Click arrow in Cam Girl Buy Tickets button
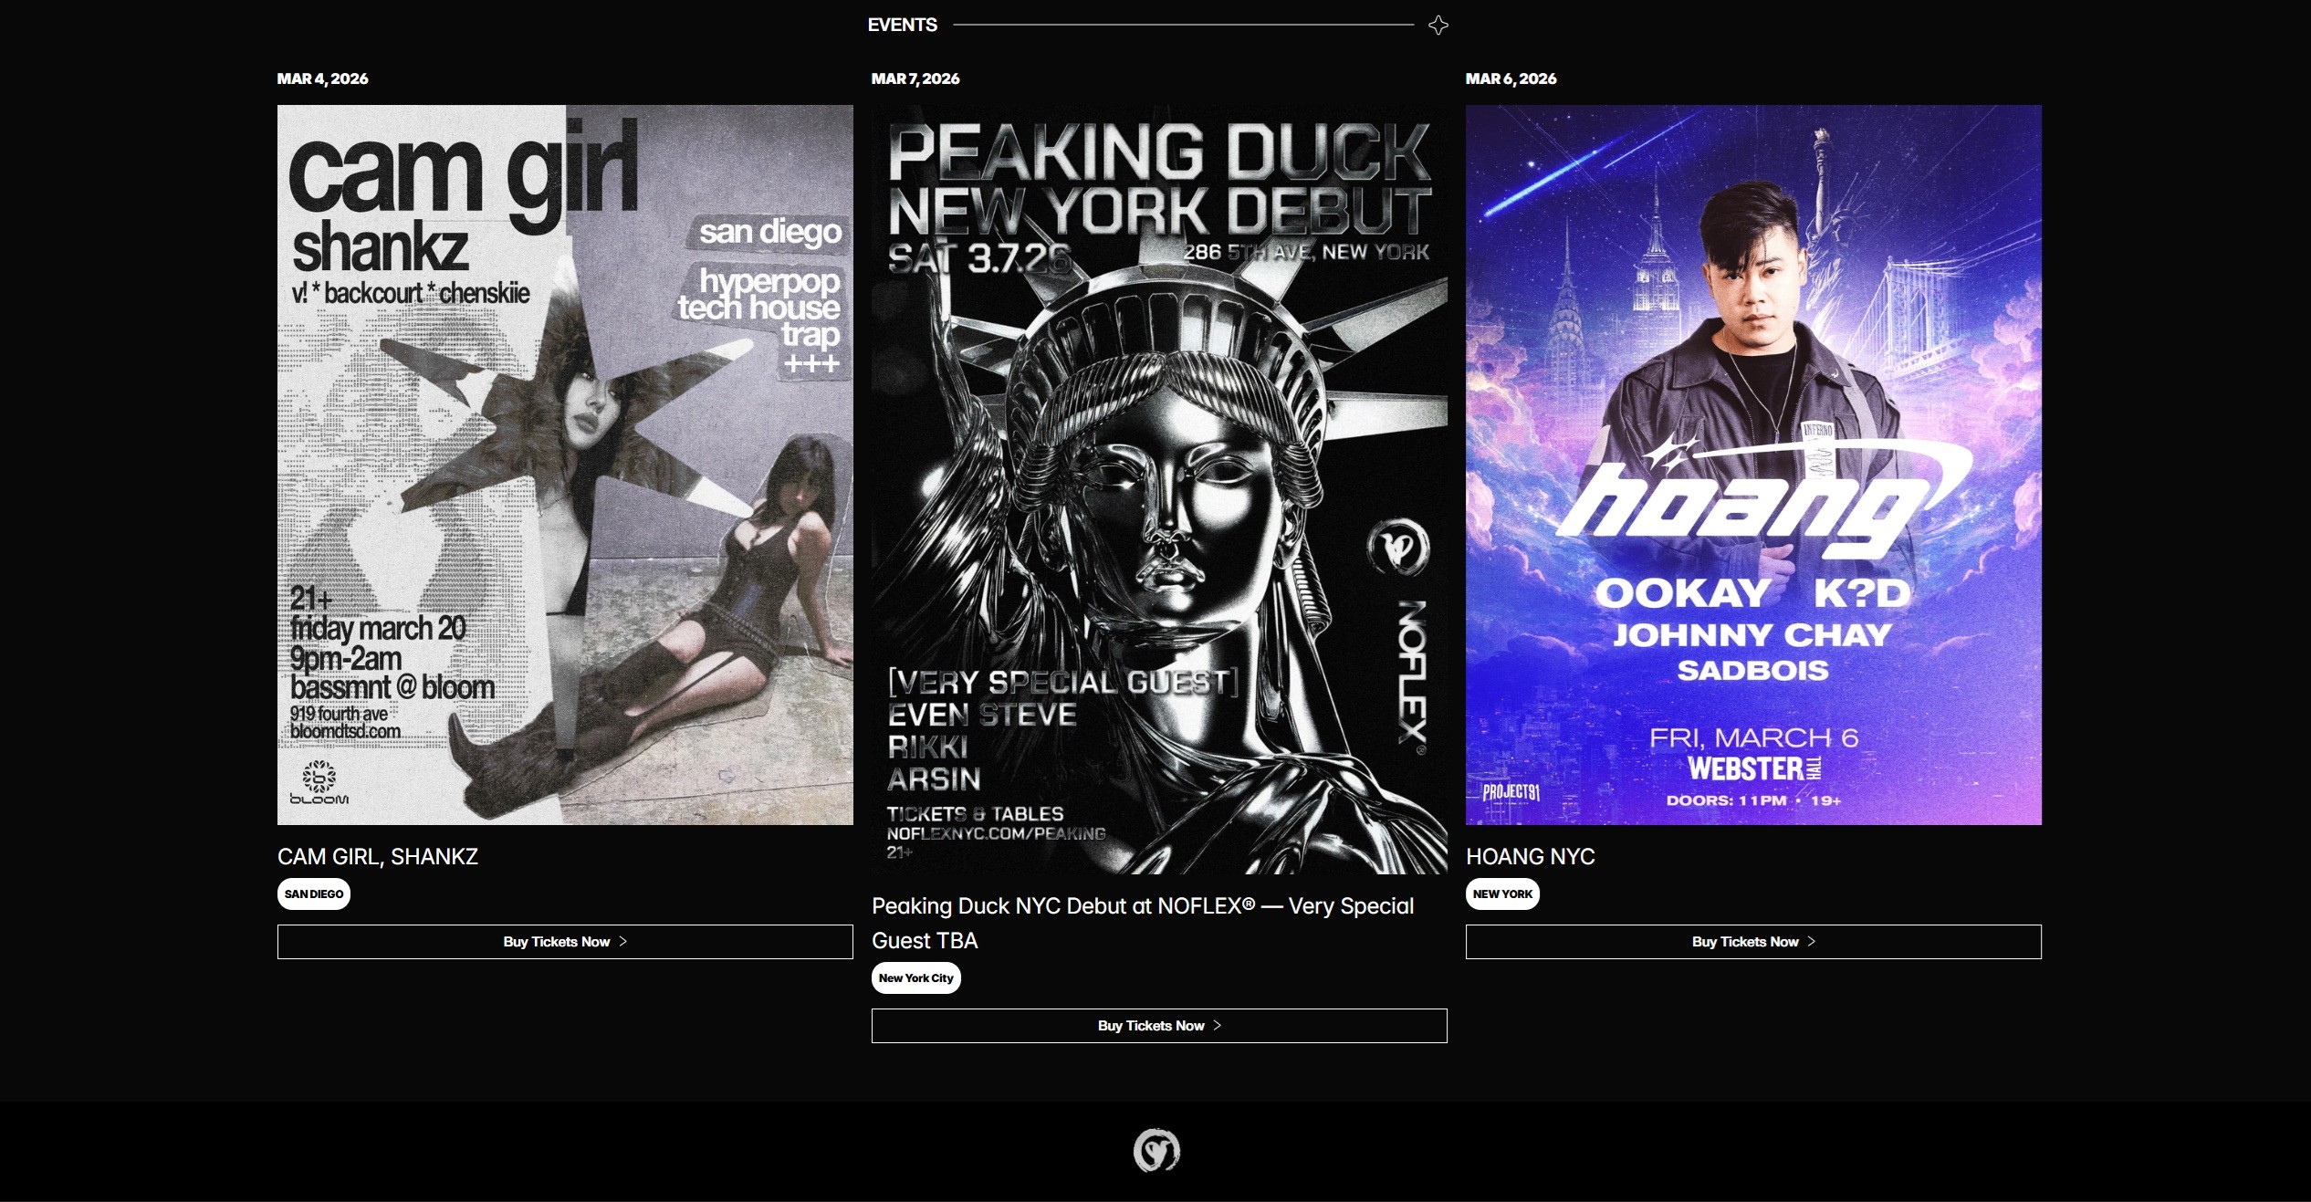 (x=623, y=942)
